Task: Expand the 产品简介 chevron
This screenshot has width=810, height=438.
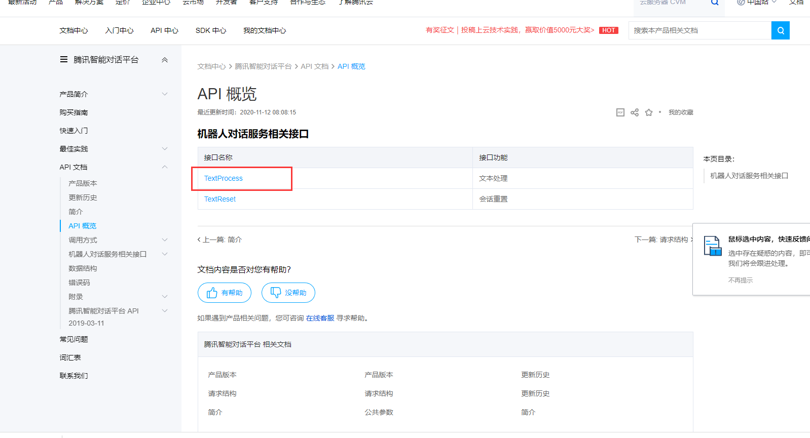Action: click(165, 94)
